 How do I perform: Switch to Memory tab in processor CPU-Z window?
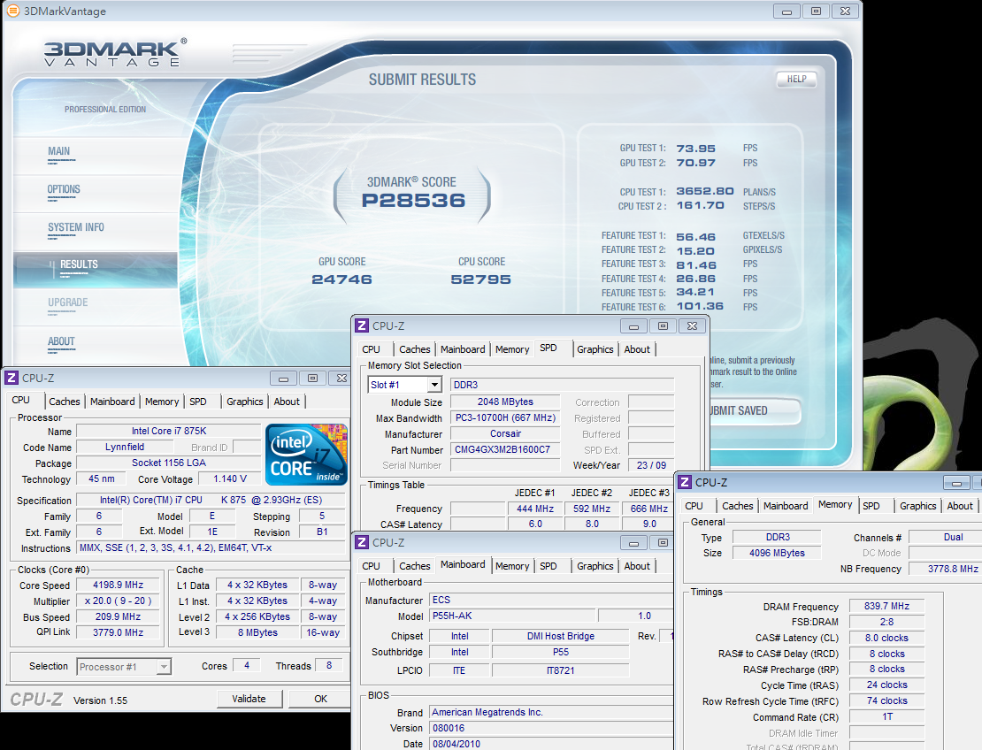tap(162, 402)
